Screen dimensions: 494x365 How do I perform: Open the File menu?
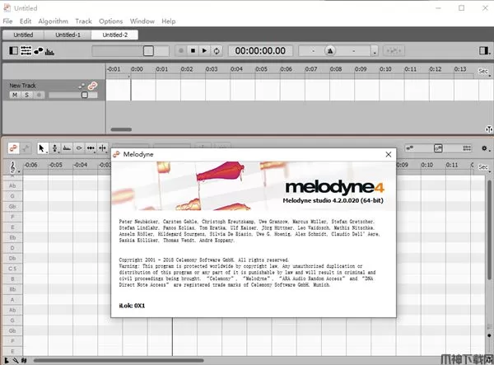(x=7, y=21)
